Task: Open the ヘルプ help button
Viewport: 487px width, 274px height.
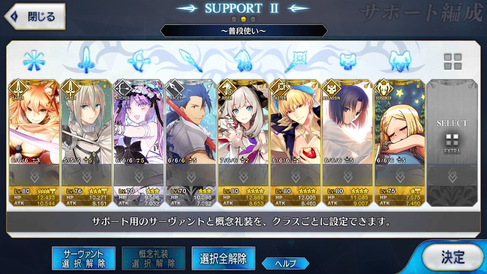Action: coord(285,263)
